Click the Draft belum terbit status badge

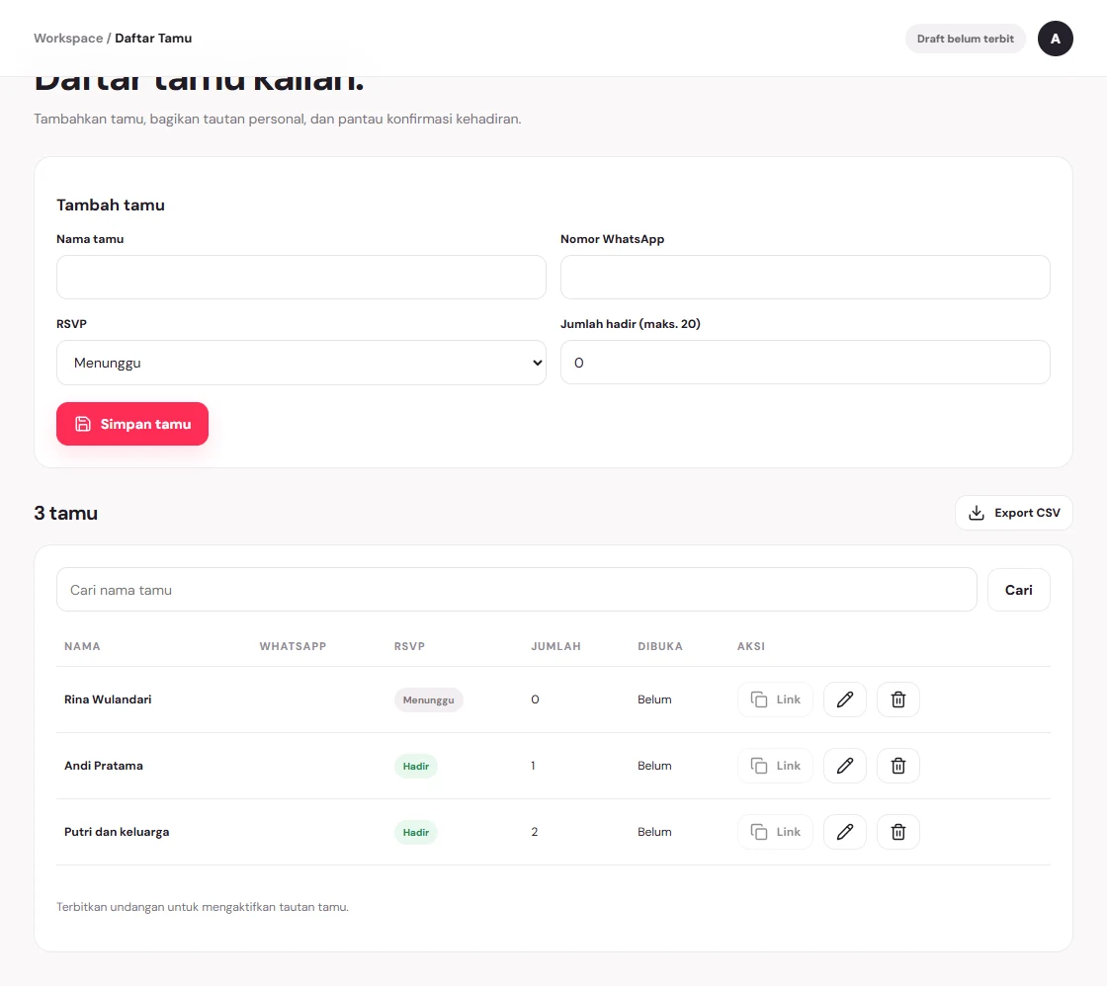click(965, 39)
